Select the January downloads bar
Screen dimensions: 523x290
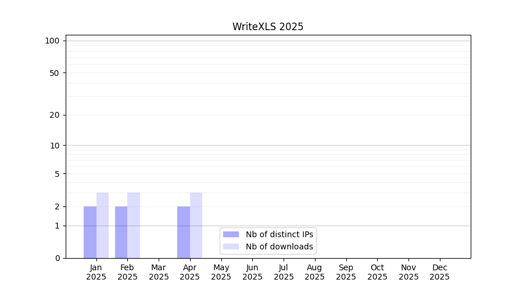point(102,225)
